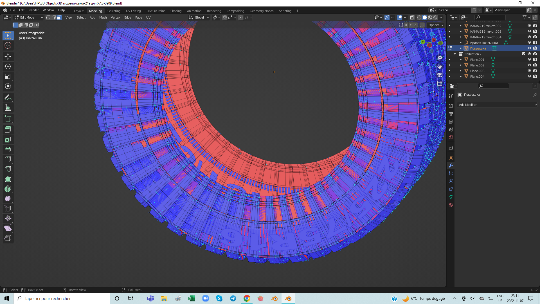Pick the 3D Cursor tool

click(8, 45)
